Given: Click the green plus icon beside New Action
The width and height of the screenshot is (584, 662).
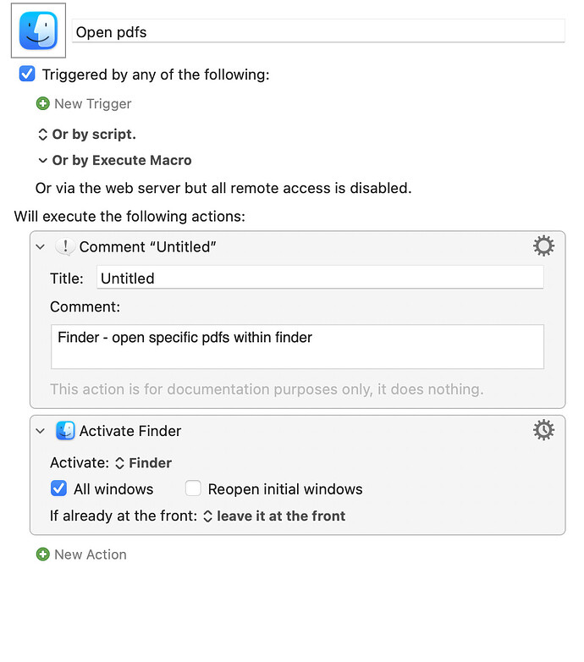Looking at the screenshot, I should (x=42, y=554).
